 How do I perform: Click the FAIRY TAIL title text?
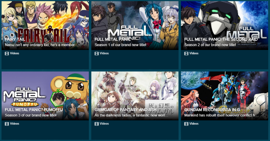(x=15, y=39)
